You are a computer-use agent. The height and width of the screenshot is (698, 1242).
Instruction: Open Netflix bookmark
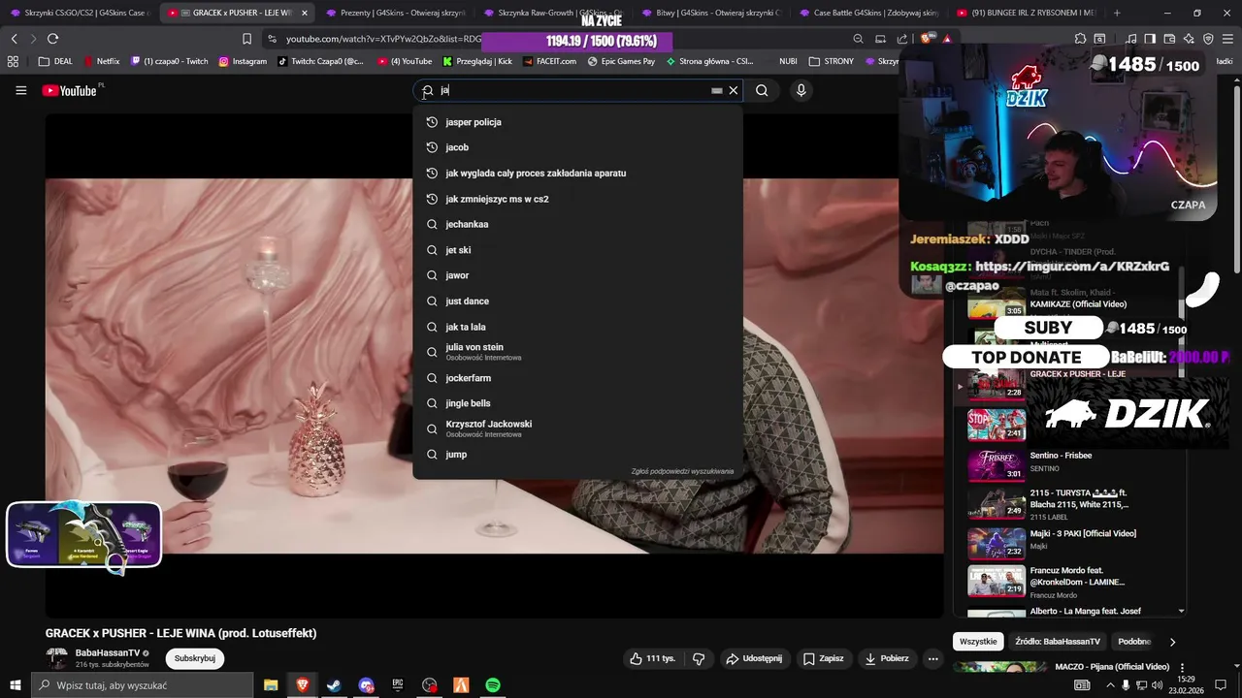[x=101, y=61]
